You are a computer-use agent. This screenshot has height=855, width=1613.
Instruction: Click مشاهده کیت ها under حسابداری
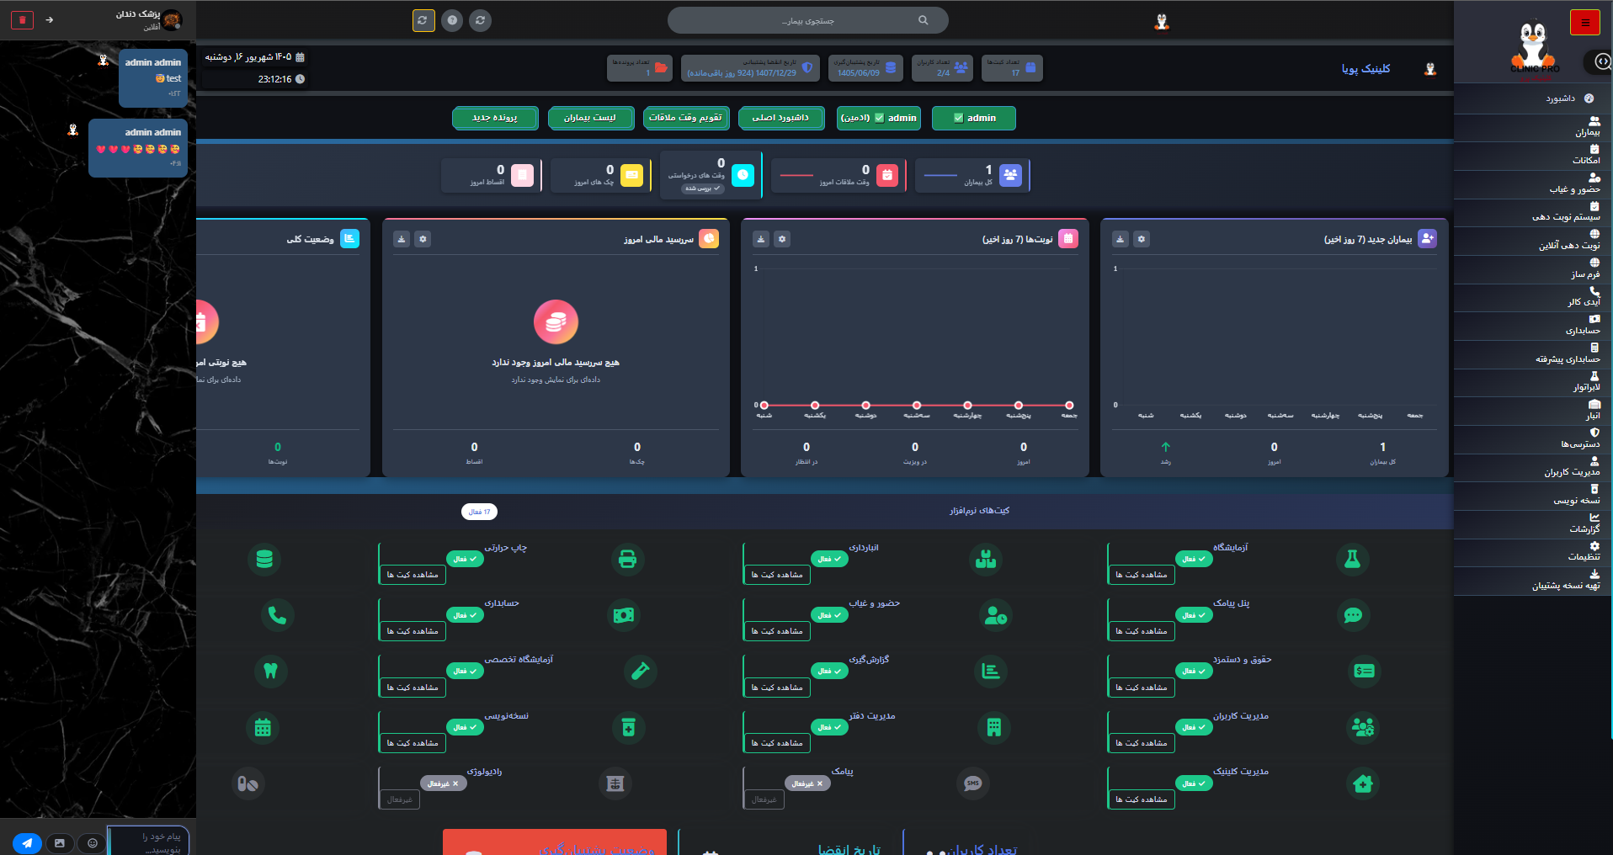pyautogui.click(x=413, y=631)
